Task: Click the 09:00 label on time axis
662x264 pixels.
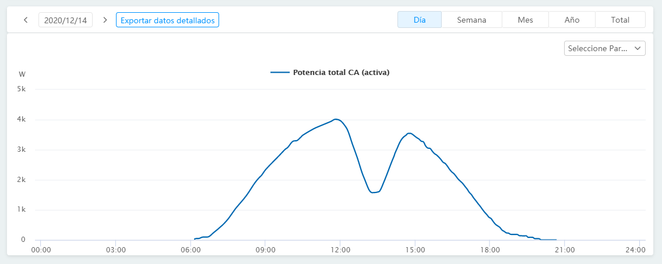Action: coord(265,250)
